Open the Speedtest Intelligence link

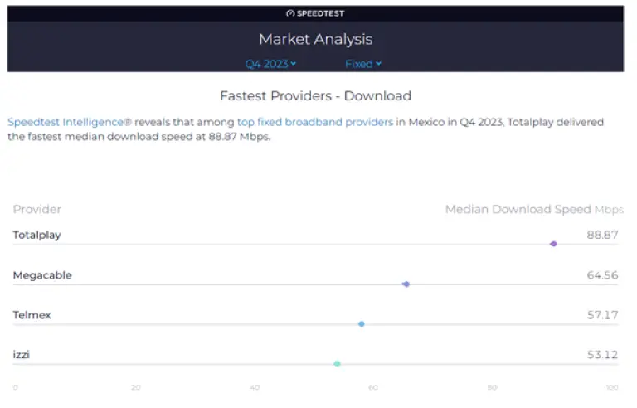coord(69,122)
